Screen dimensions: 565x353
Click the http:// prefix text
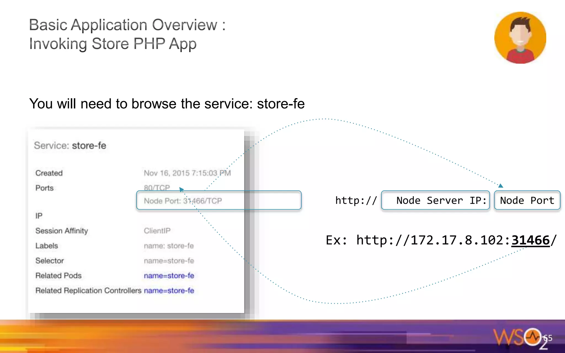[x=356, y=200]
